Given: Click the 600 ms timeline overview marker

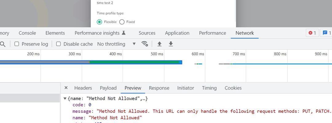Looking at the screenshot, I should click(198, 54).
